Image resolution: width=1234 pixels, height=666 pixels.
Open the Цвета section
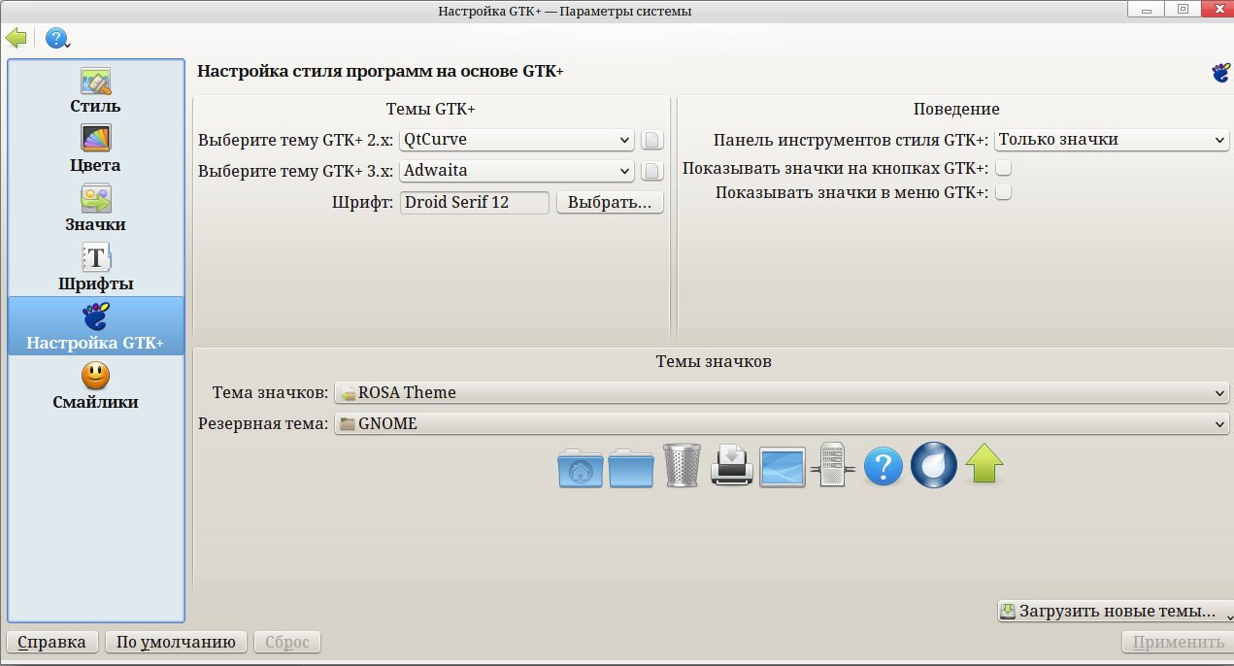point(96,150)
